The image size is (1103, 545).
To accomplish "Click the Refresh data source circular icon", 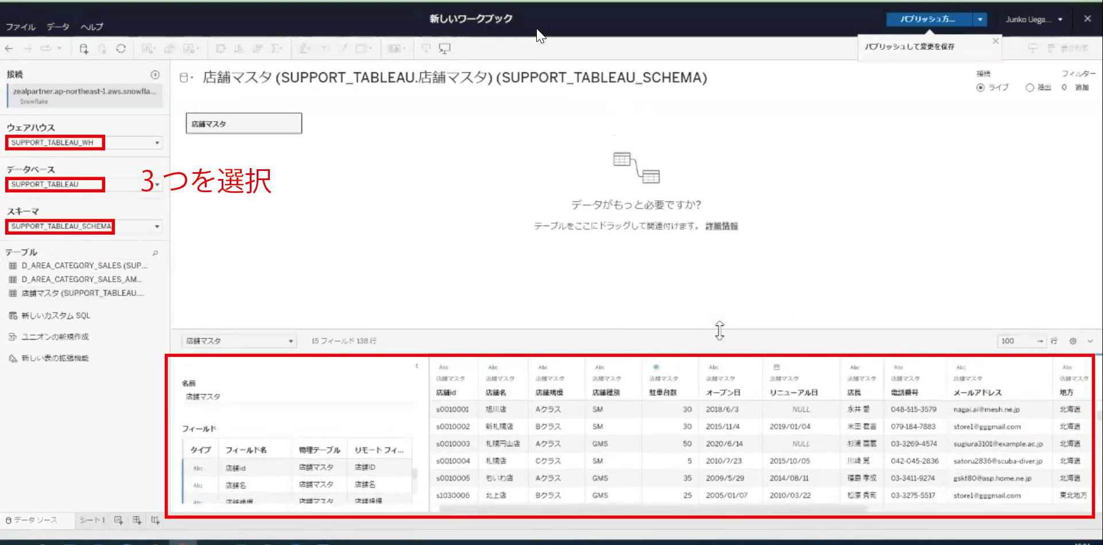I will (121, 49).
